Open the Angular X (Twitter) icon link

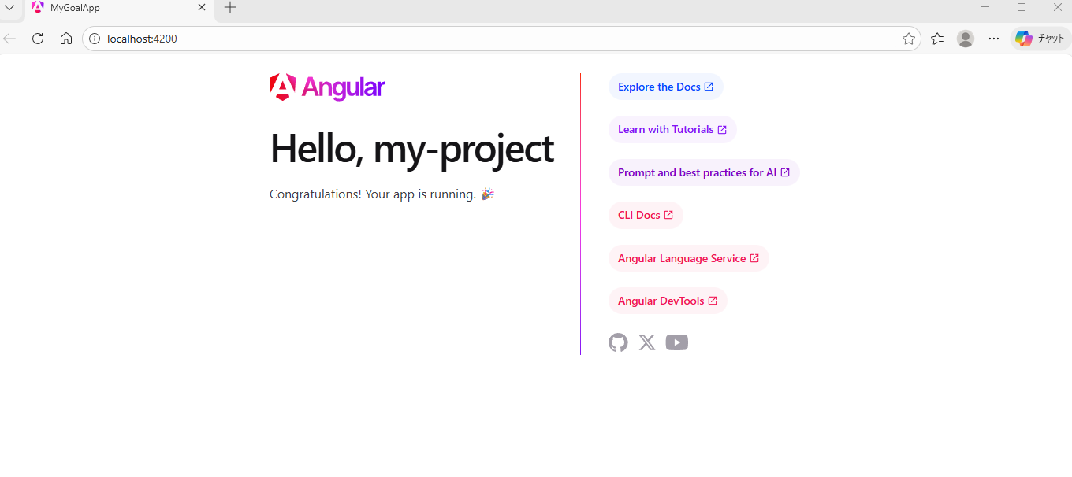[647, 342]
